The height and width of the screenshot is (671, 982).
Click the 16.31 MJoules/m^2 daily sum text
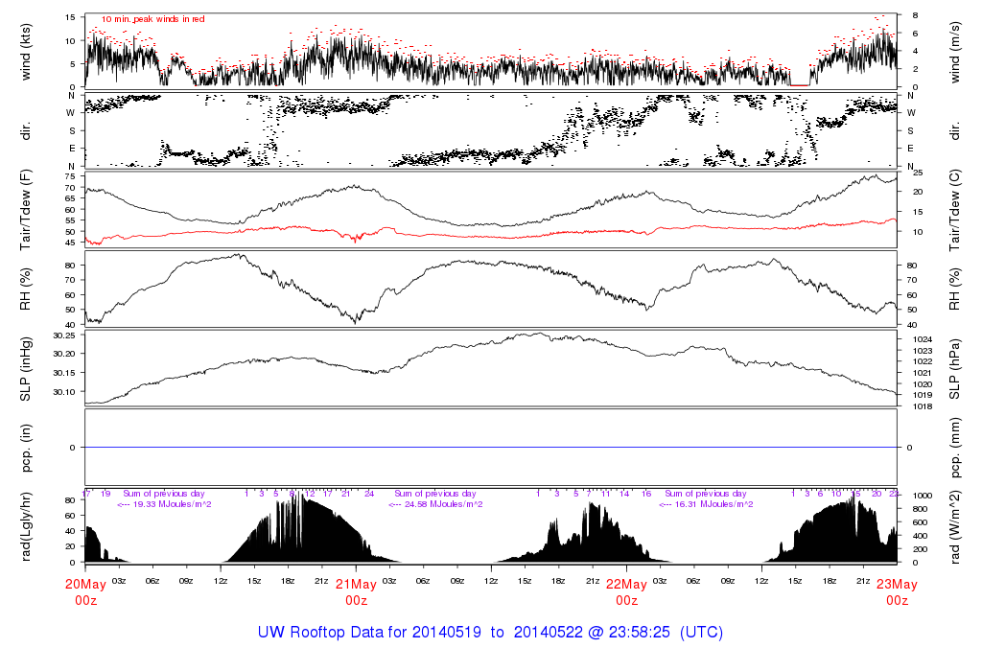click(x=705, y=503)
